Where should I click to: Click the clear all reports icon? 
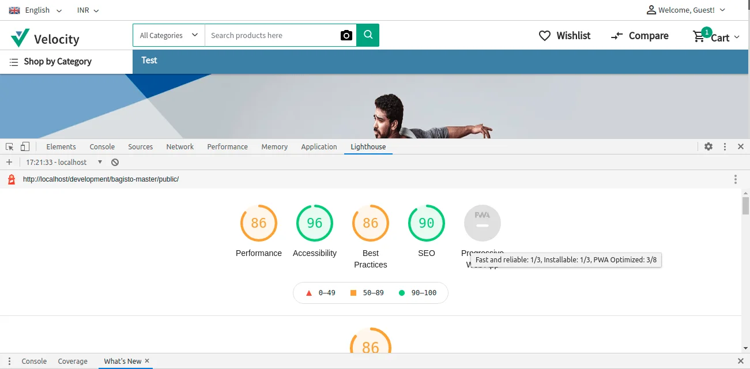tap(115, 163)
